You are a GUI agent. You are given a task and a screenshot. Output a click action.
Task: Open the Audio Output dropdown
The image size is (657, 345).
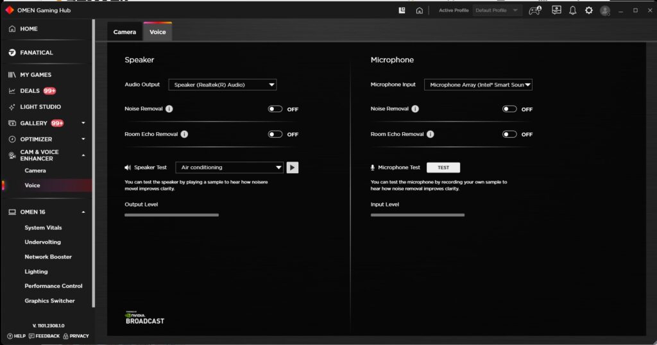click(x=222, y=85)
